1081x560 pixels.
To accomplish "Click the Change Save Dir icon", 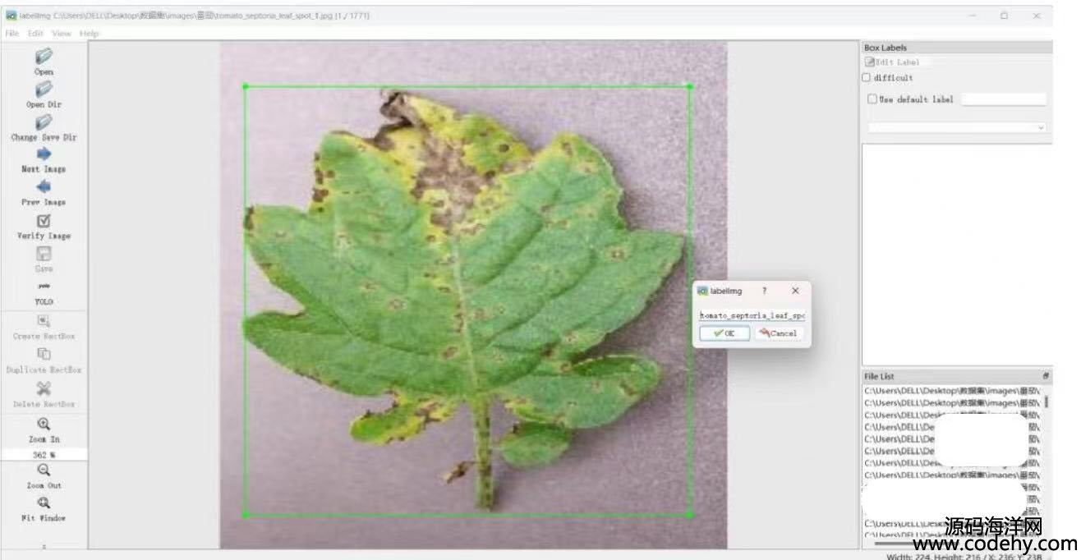I will pos(44,122).
